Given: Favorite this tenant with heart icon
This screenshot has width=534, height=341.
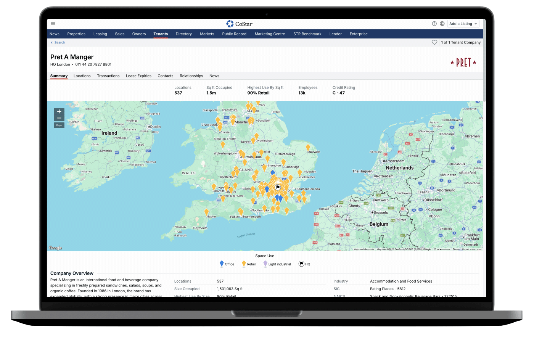Looking at the screenshot, I should tap(434, 42).
